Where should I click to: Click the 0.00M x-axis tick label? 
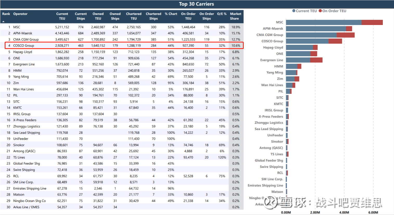pos(286,212)
